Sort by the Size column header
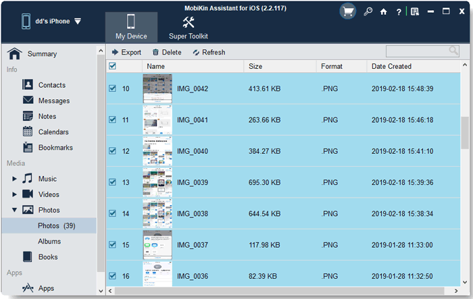 [280, 66]
